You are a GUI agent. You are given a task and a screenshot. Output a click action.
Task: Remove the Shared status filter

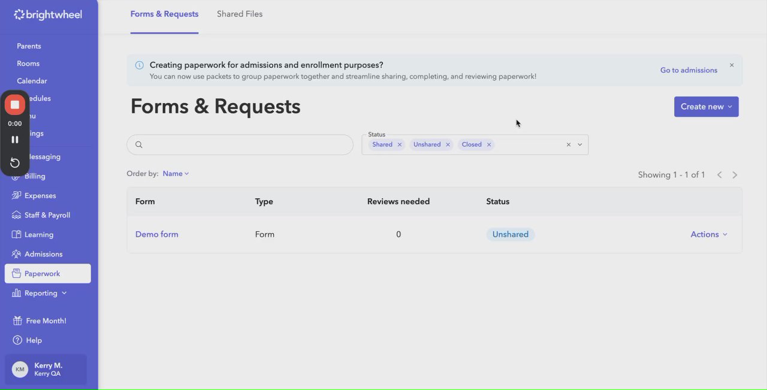[400, 145]
